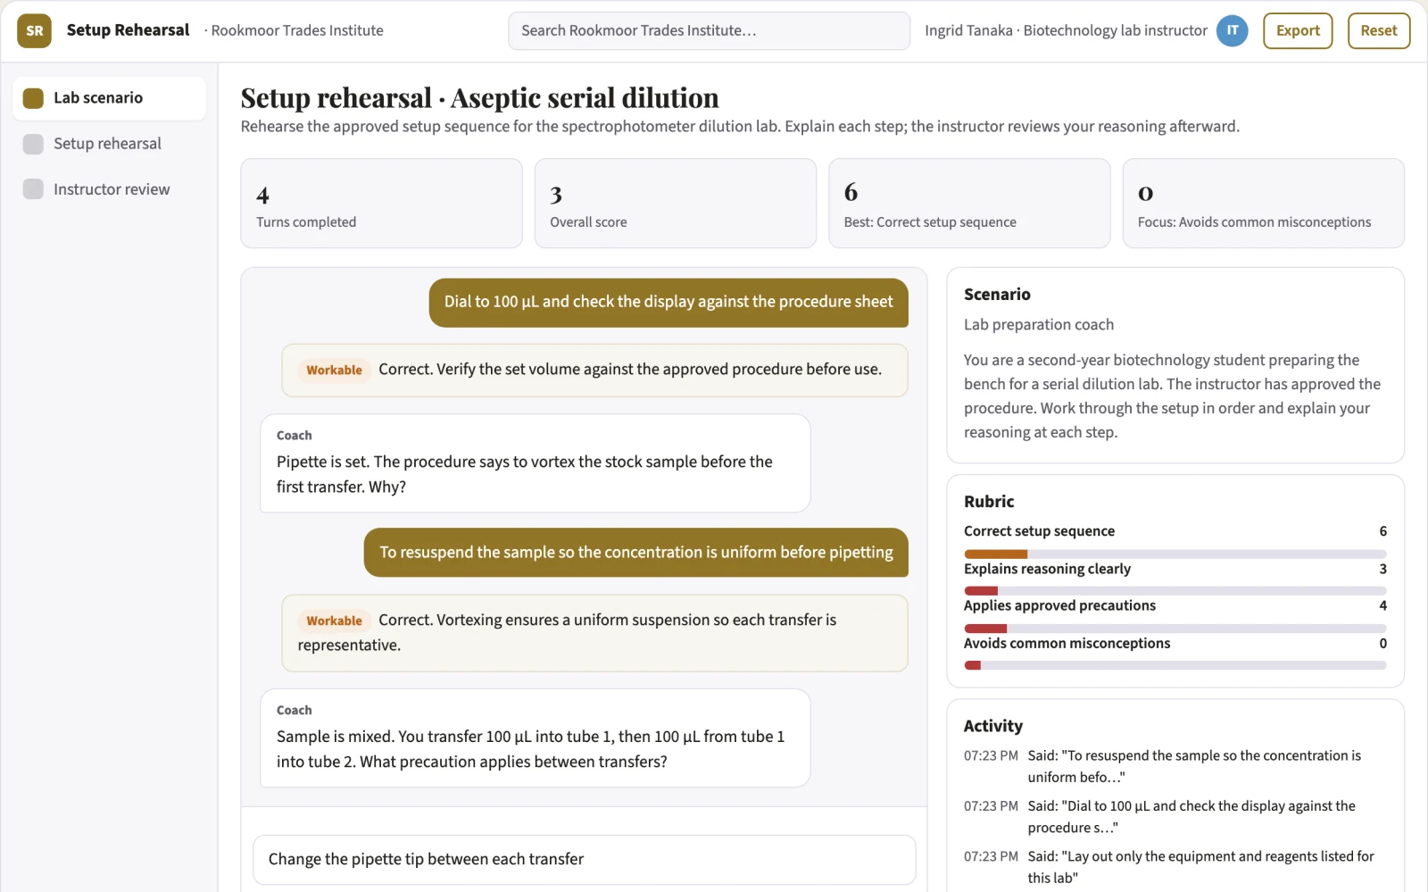Screen dimensions: 1428x892
Task: Click the Avoids common misconceptions progress bar
Action: click(1175, 665)
